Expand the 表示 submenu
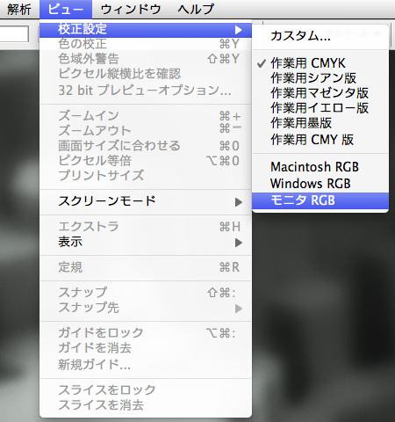The image size is (395, 422). (x=146, y=242)
